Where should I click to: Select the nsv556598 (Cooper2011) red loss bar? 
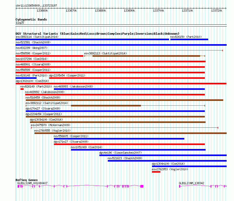[x=49, y=56]
